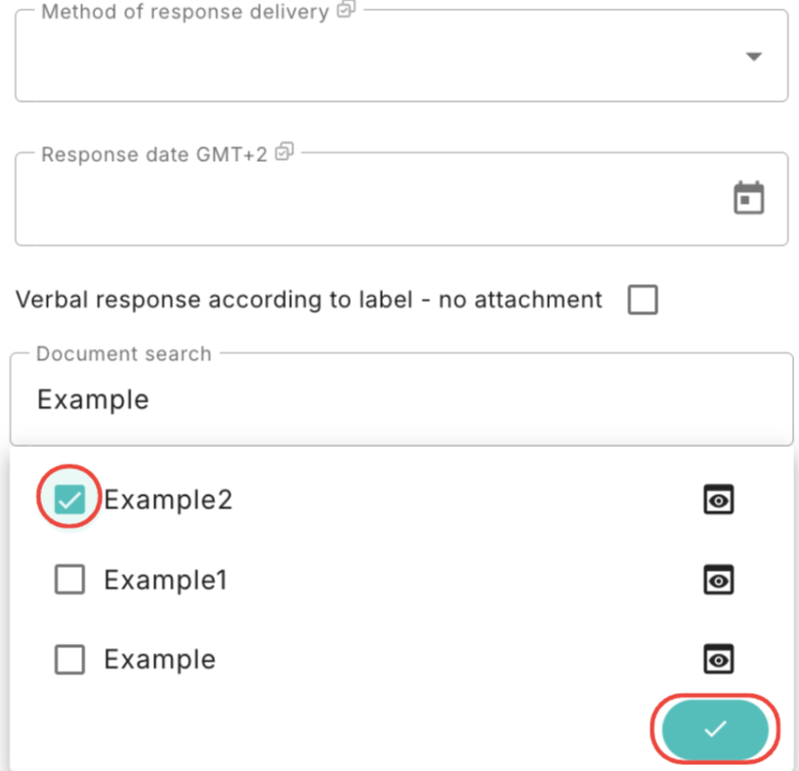Tick the checkbox for the Example document
Image resolution: width=799 pixels, height=771 pixels.
(69, 660)
